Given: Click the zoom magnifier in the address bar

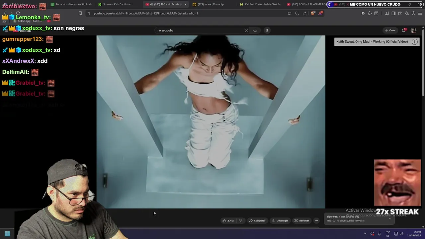Looking at the screenshot, I should pos(297,13).
